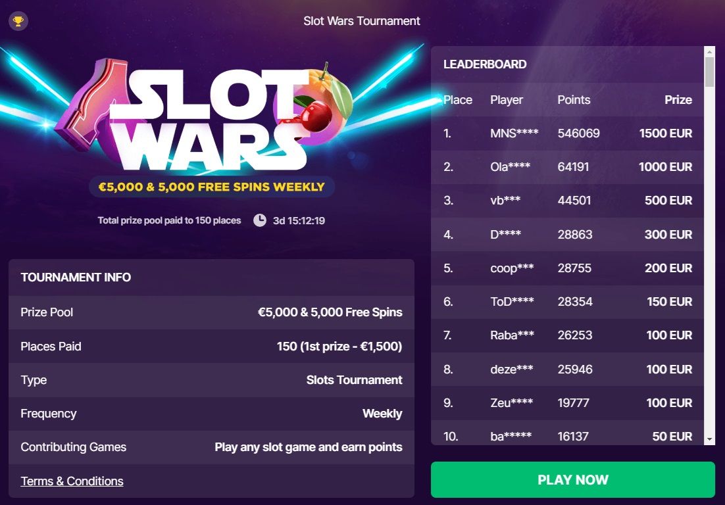Image resolution: width=725 pixels, height=505 pixels.
Task: Click the vb*** third place row
Action: pos(567,201)
